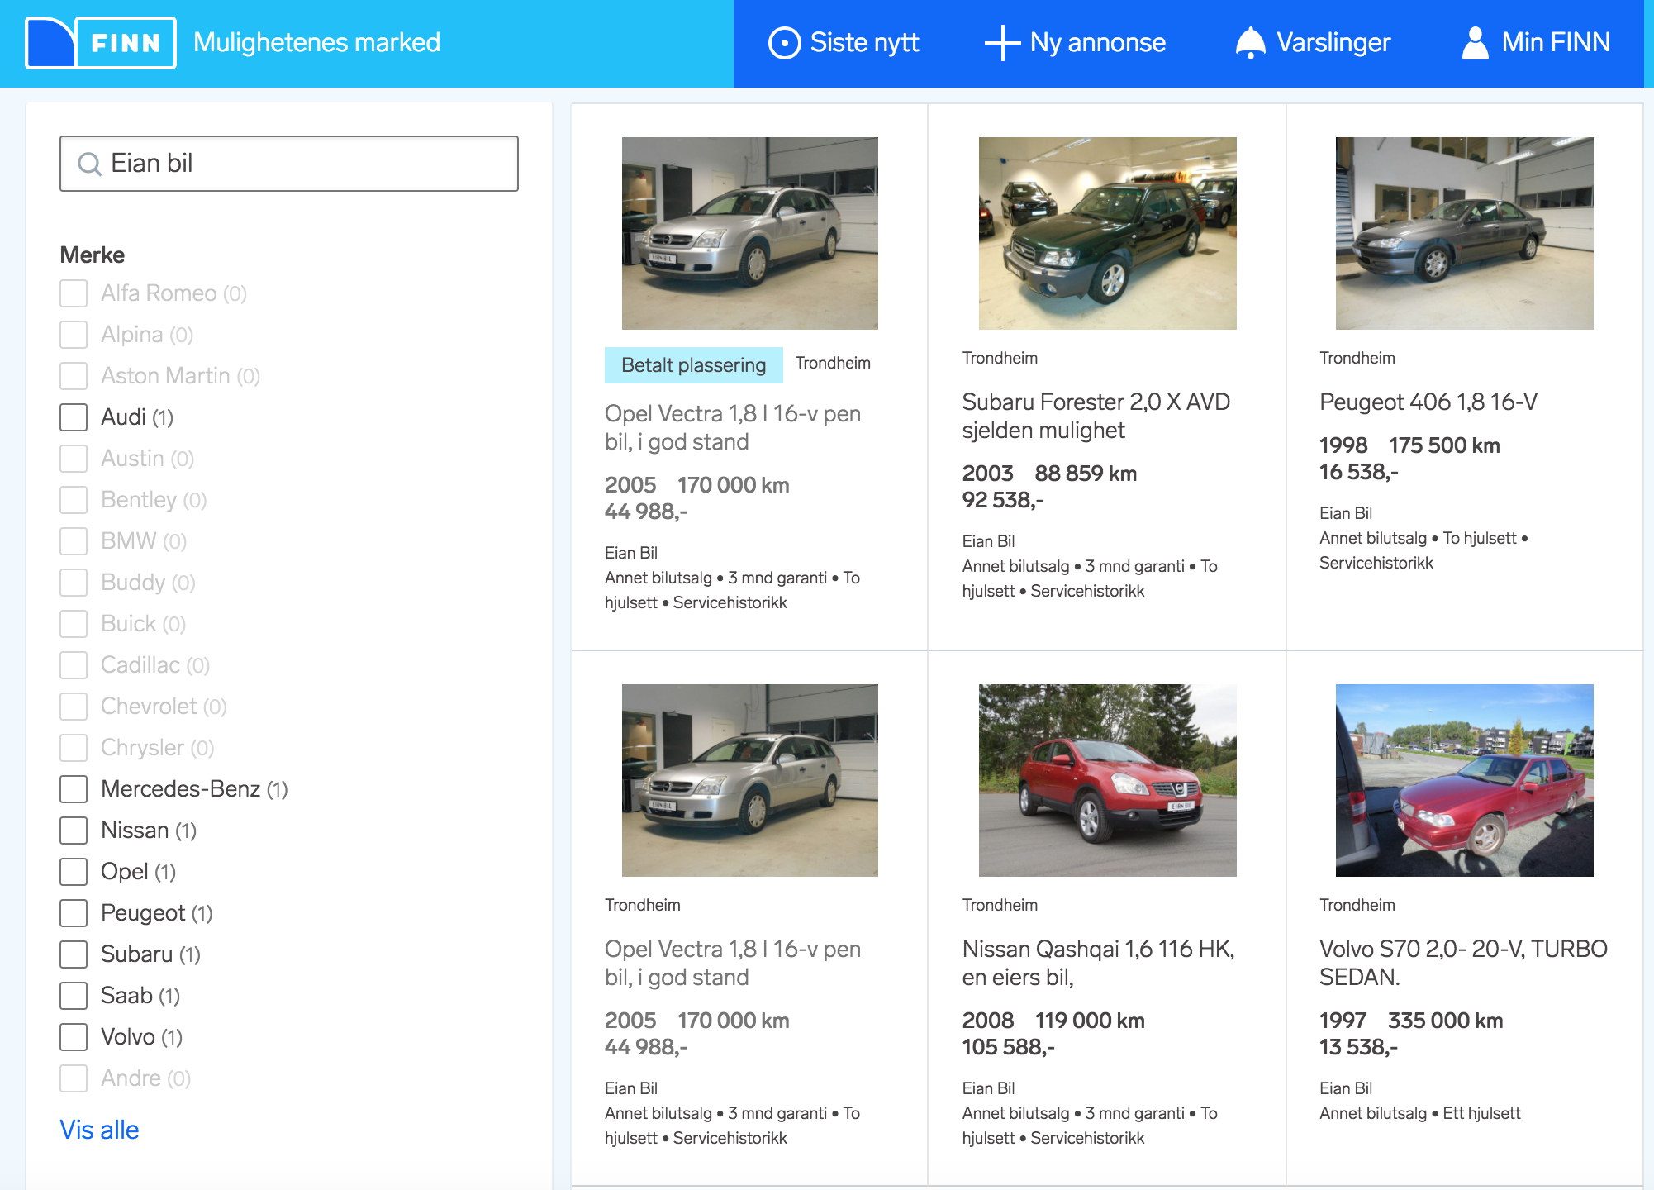This screenshot has width=1654, height=1190.
Task: Open Min FINN menu item
Action: (1535, 43)
